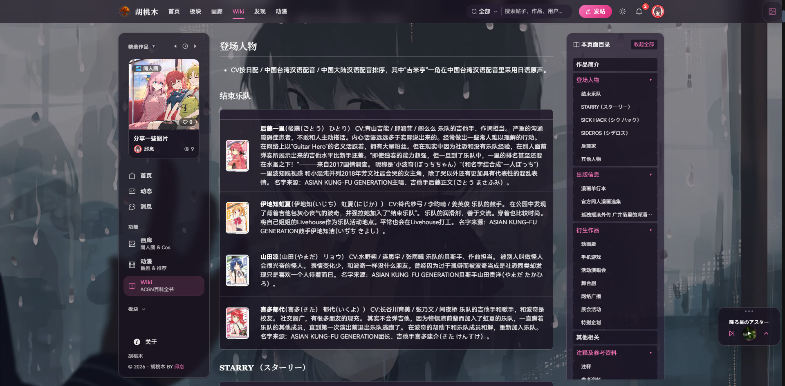This screenshot has width=785, height=386.
Task: Click the 胡桃木 site logo icon
Action: point(124,11)
